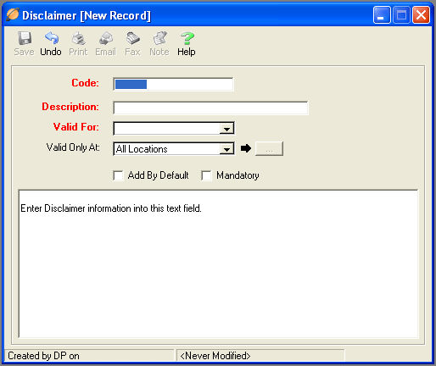Open the Valid Only At dropdown arrow
The height and width of the screenshot is (366, 436).
click(226, 149)
